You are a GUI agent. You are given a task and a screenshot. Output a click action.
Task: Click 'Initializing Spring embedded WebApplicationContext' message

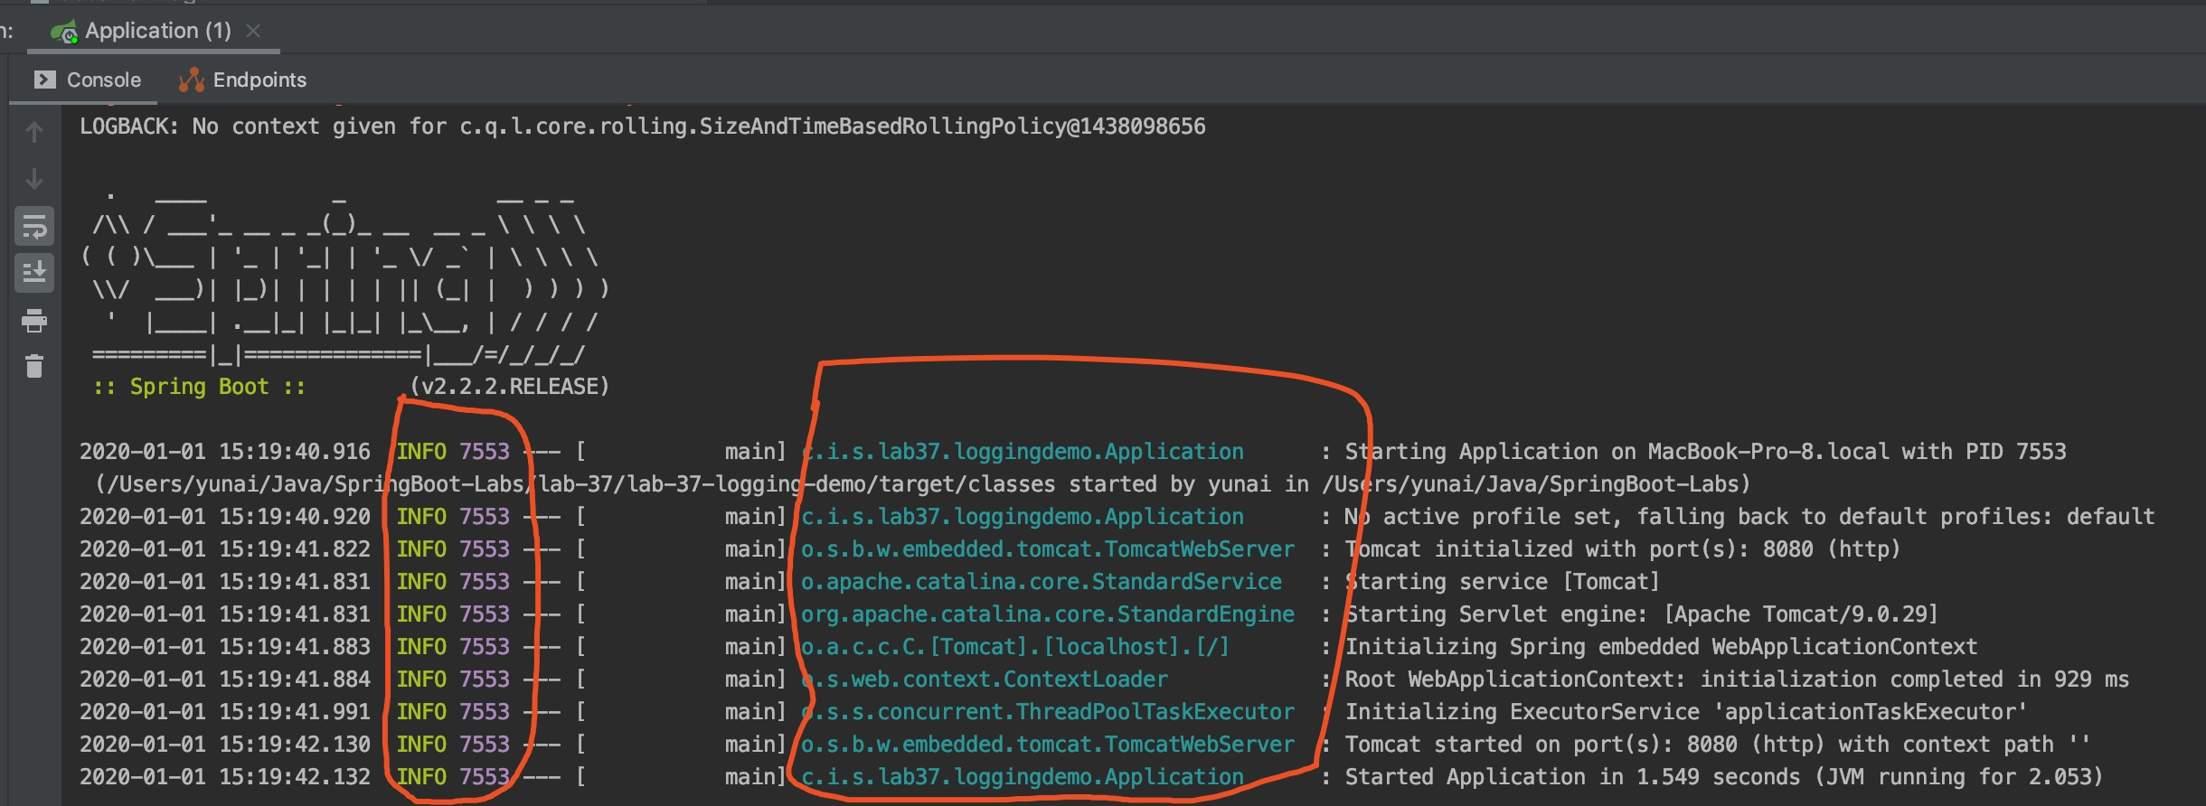(x=1661, y=647)
